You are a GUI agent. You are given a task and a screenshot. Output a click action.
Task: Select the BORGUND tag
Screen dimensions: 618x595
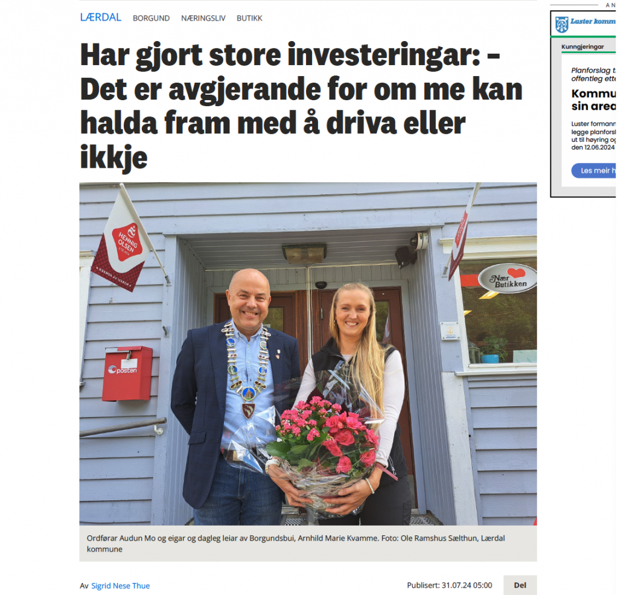pos(151,18)
